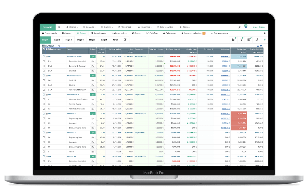Tick the checkbox beside Excavation works
Image resolution: width=308 pixels, height=190 pixels.
click(x=44, y=75)
